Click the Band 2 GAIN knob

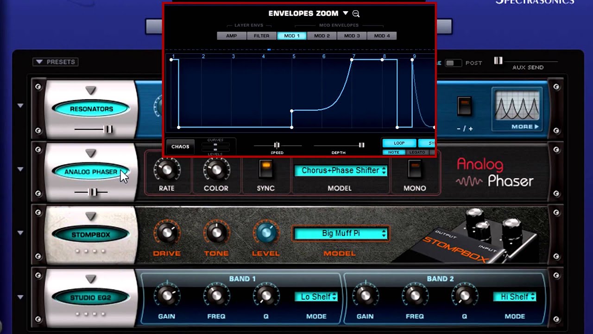pyautogui.click(x=365, y=296)
